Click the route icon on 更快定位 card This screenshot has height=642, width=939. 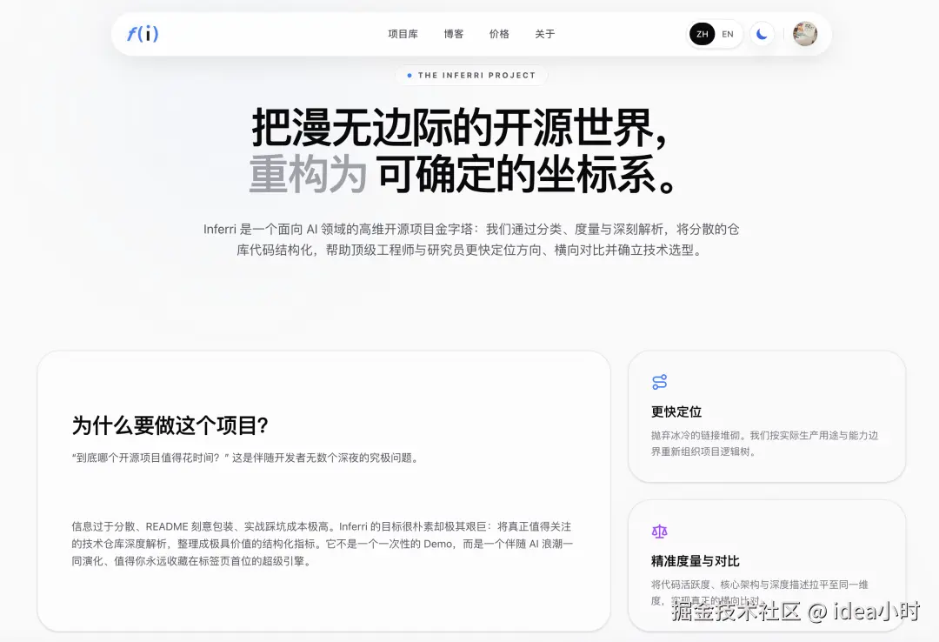pos(659,381)
